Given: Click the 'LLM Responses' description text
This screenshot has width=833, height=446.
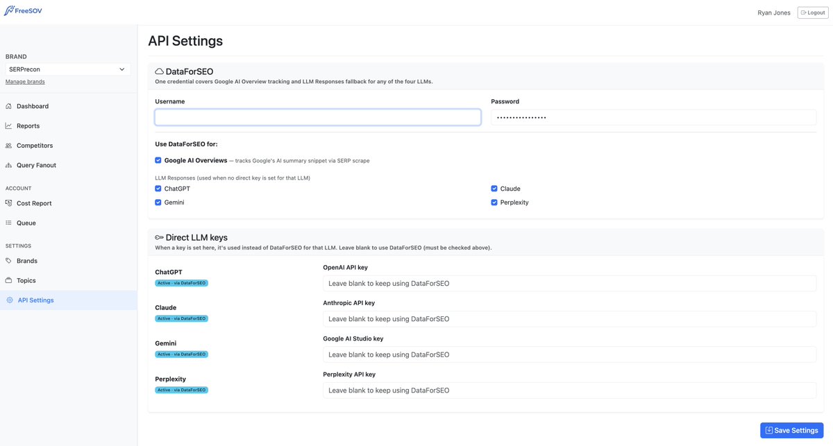Looking at the screenshot, I should tap(233, 178).
